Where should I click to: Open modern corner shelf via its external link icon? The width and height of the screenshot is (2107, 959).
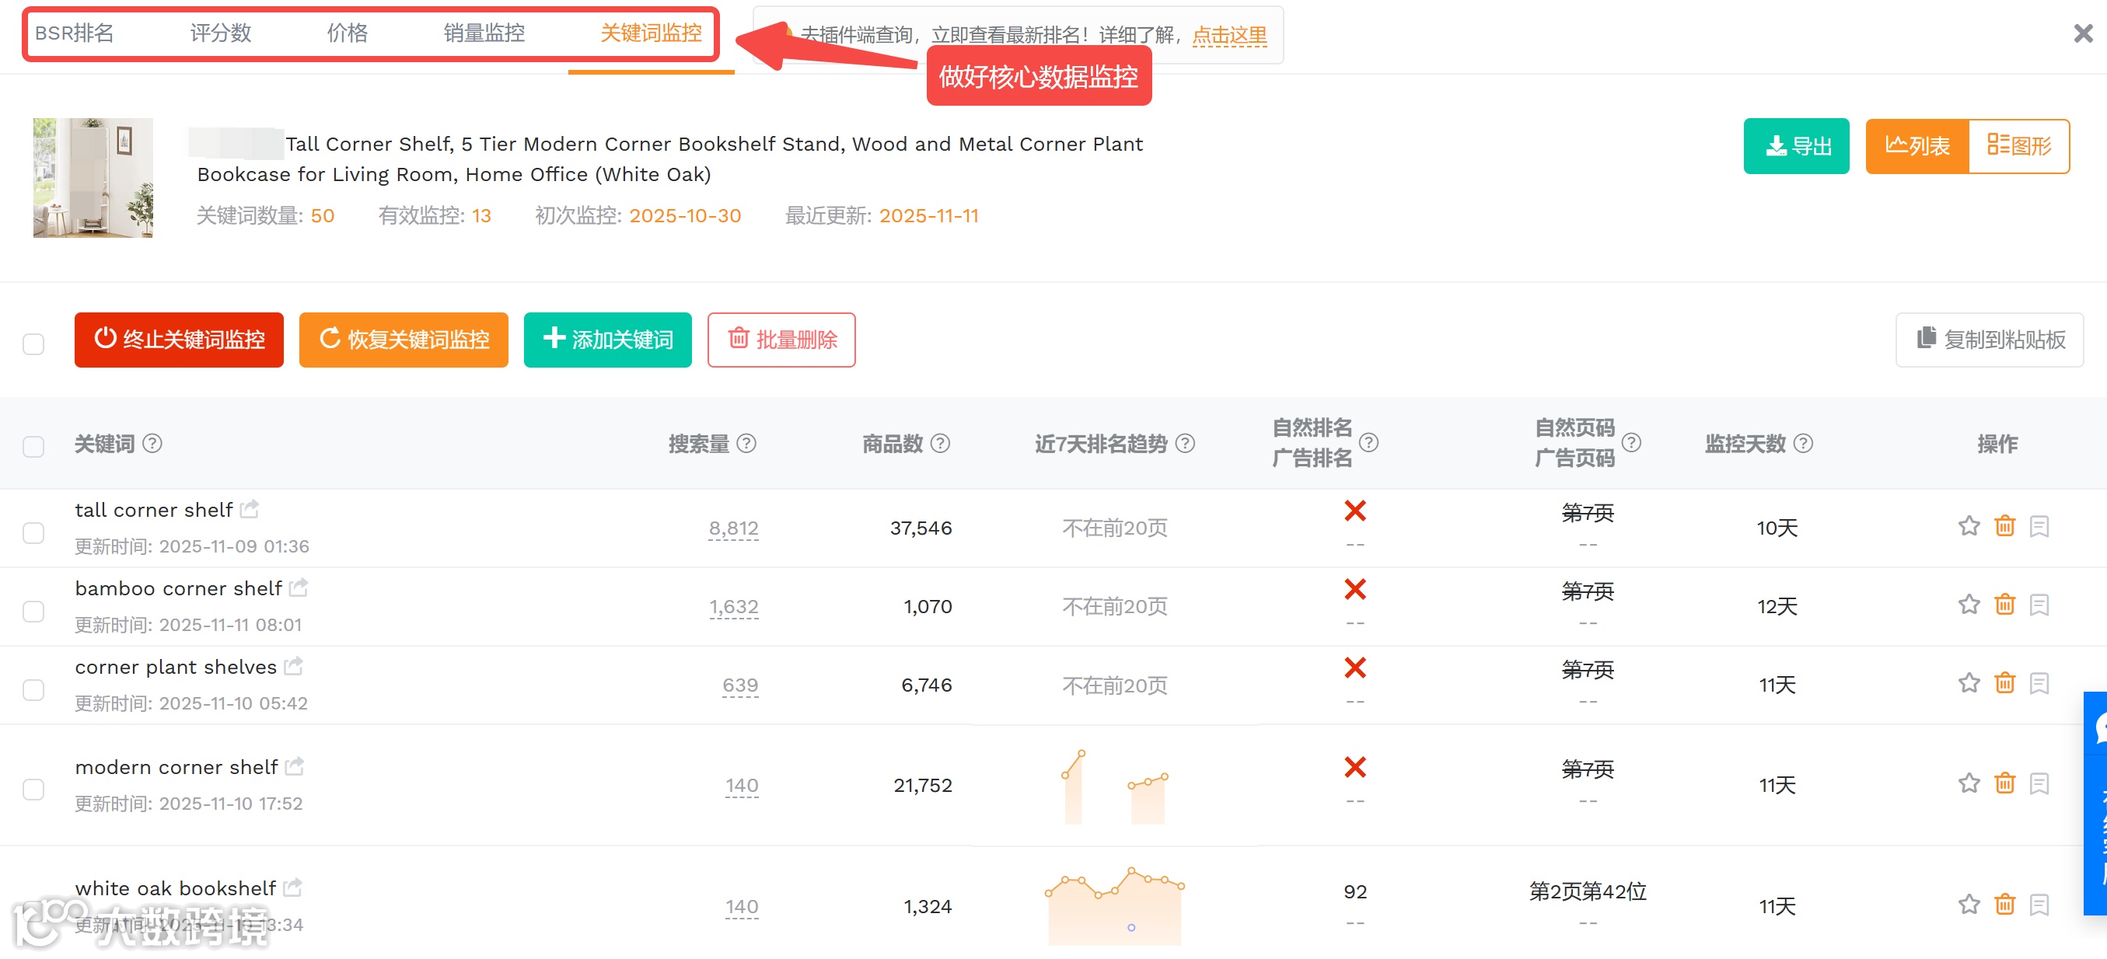coord(295,766)
